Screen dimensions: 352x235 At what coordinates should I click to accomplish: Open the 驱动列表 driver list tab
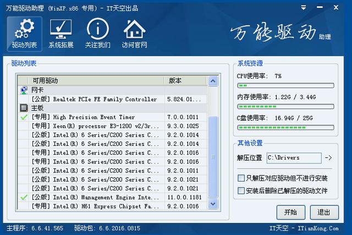coord(24,34)
